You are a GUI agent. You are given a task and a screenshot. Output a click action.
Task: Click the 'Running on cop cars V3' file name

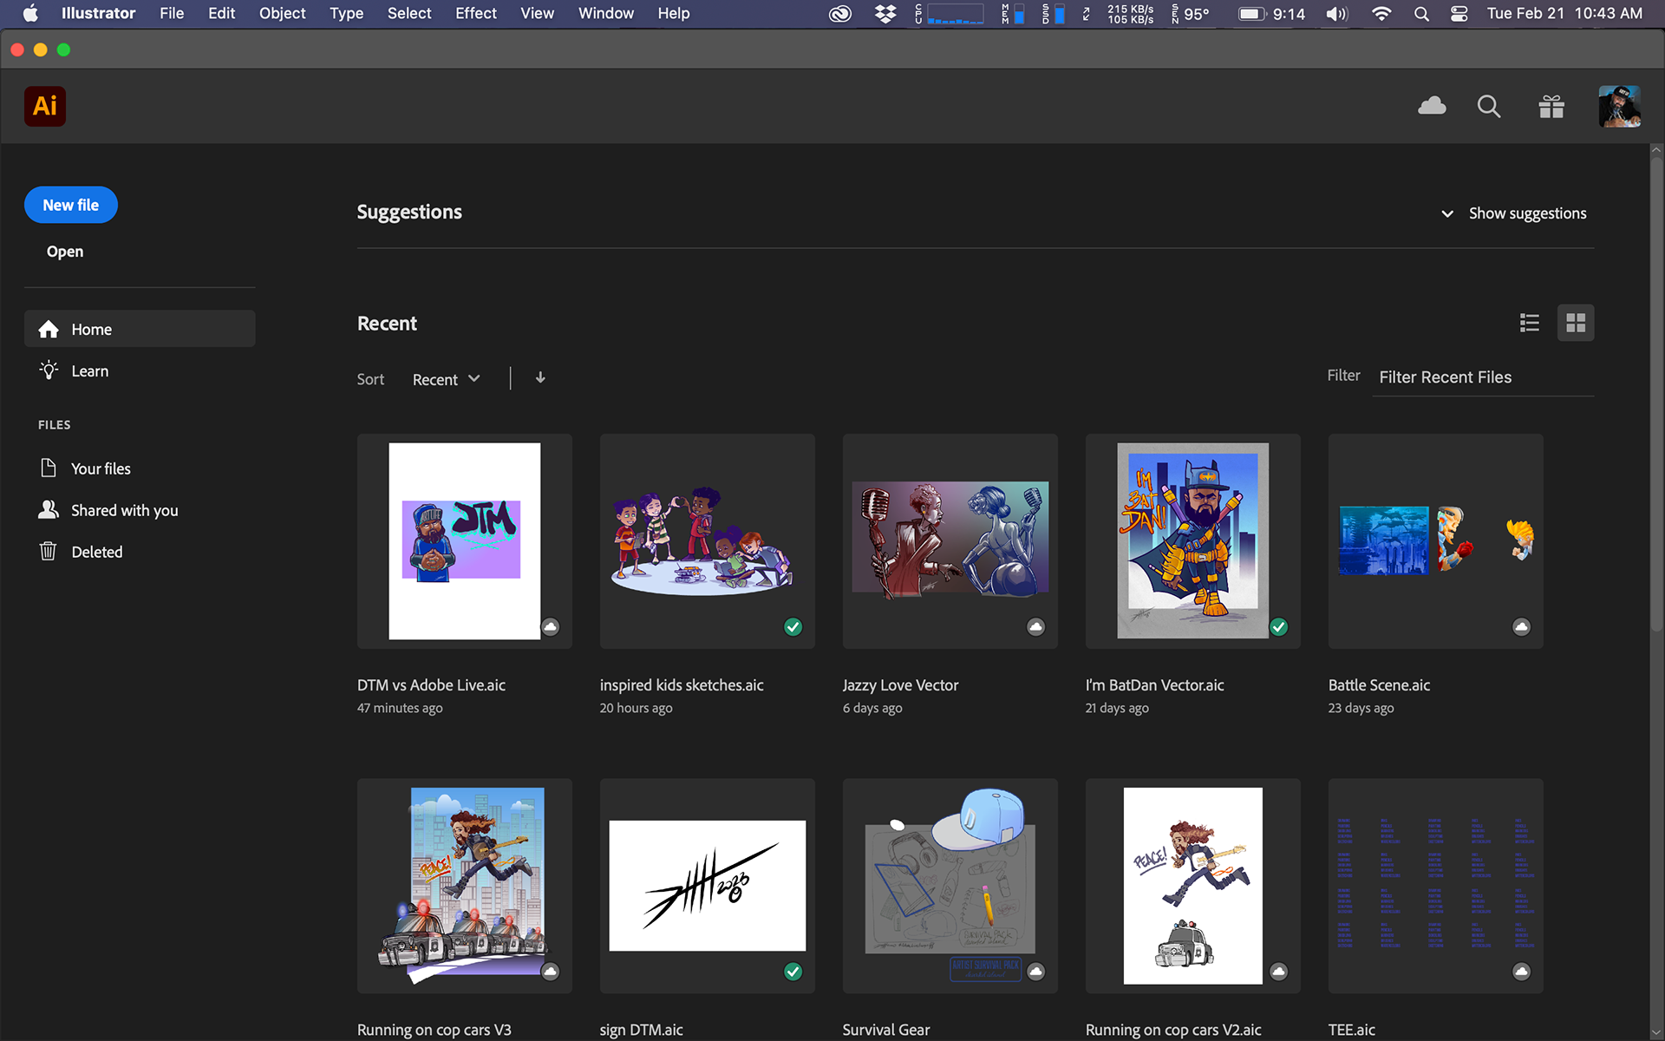[x=434, y=1030]
